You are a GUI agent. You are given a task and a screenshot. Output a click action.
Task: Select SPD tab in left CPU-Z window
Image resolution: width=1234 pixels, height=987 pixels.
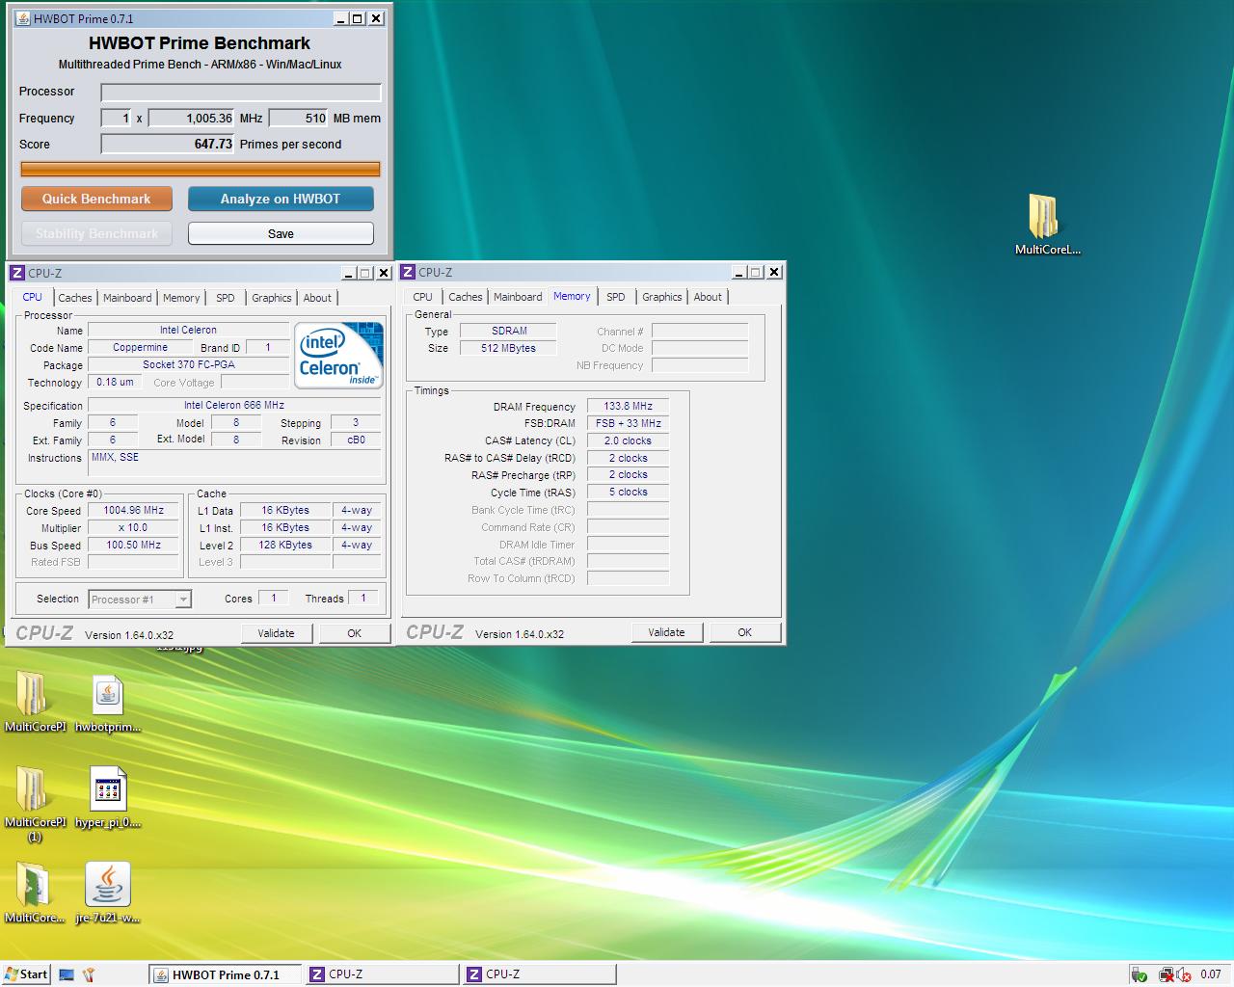click(226, 298)
